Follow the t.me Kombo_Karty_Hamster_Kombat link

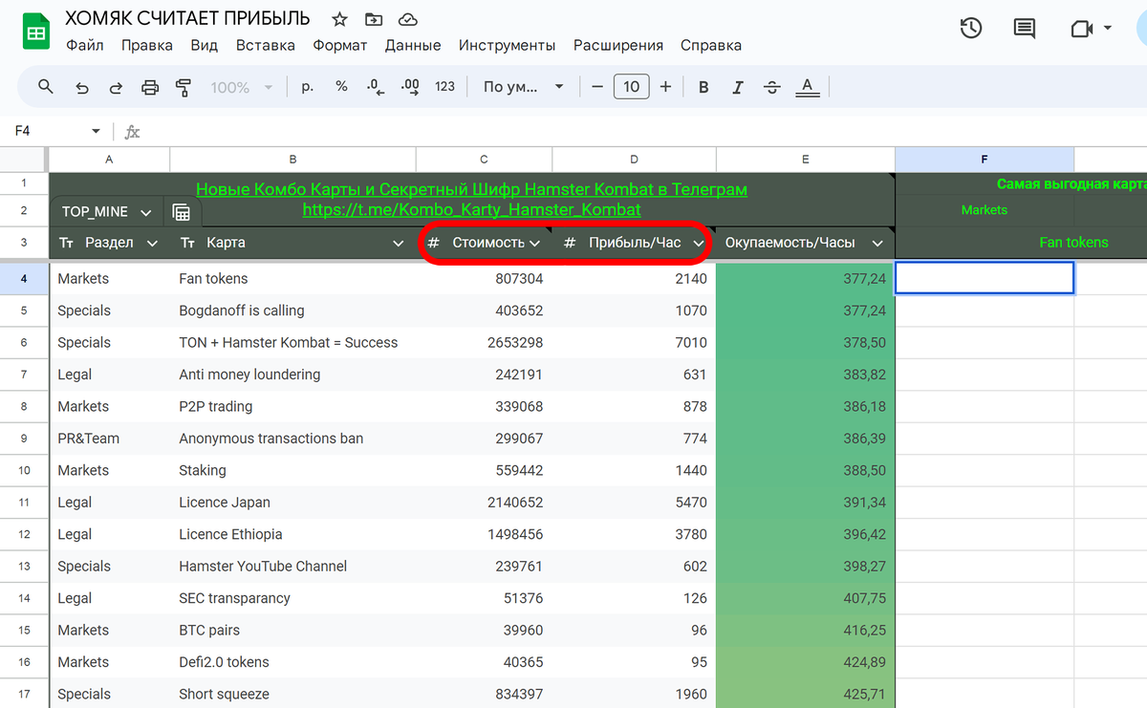coord(471,209)
